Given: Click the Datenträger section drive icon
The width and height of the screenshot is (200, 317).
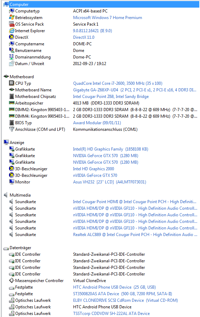Looking at the screenshot, I should click(6, 248).
